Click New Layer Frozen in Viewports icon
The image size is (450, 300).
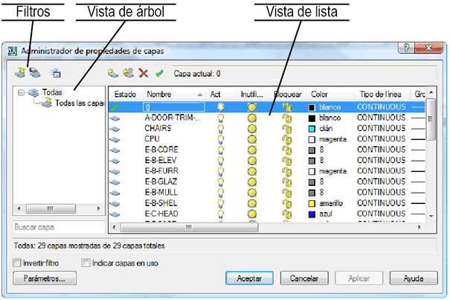click(x=128, y=73)
